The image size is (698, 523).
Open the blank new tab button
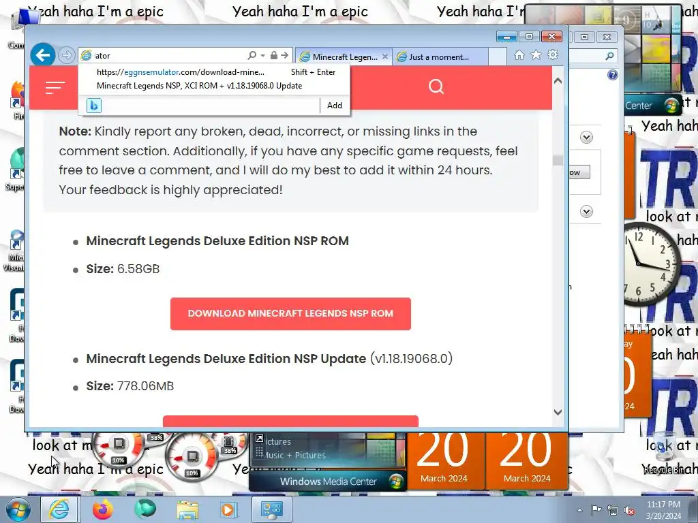tap(498, 57)
